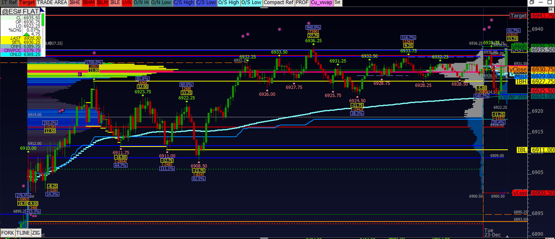This screenshot has height=239, width=555.
Task: Click the Target line label
Action: click(519, 16)
